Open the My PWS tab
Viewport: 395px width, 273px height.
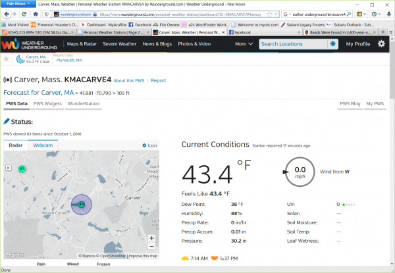[x=375, y=104]
